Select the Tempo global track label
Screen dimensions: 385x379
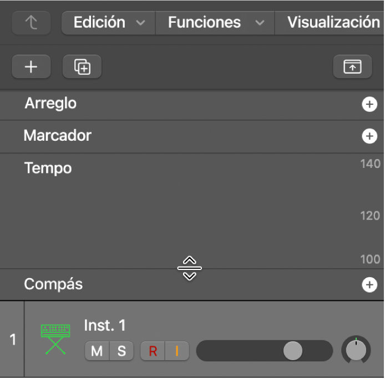point(48,168)
